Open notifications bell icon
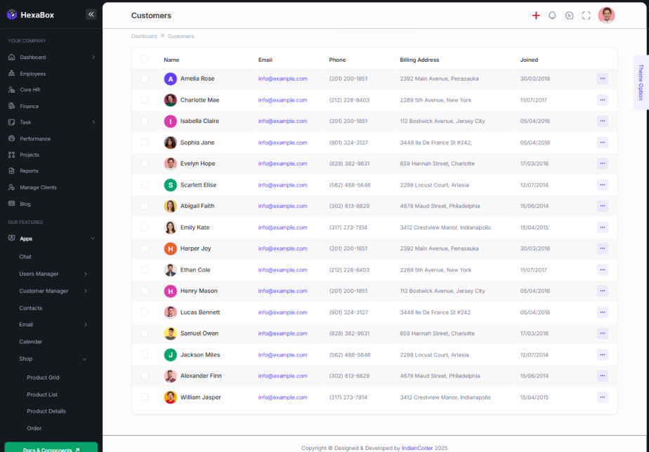Screen dimensions: 649x452 pyautogui.click(x=552, y=15)
